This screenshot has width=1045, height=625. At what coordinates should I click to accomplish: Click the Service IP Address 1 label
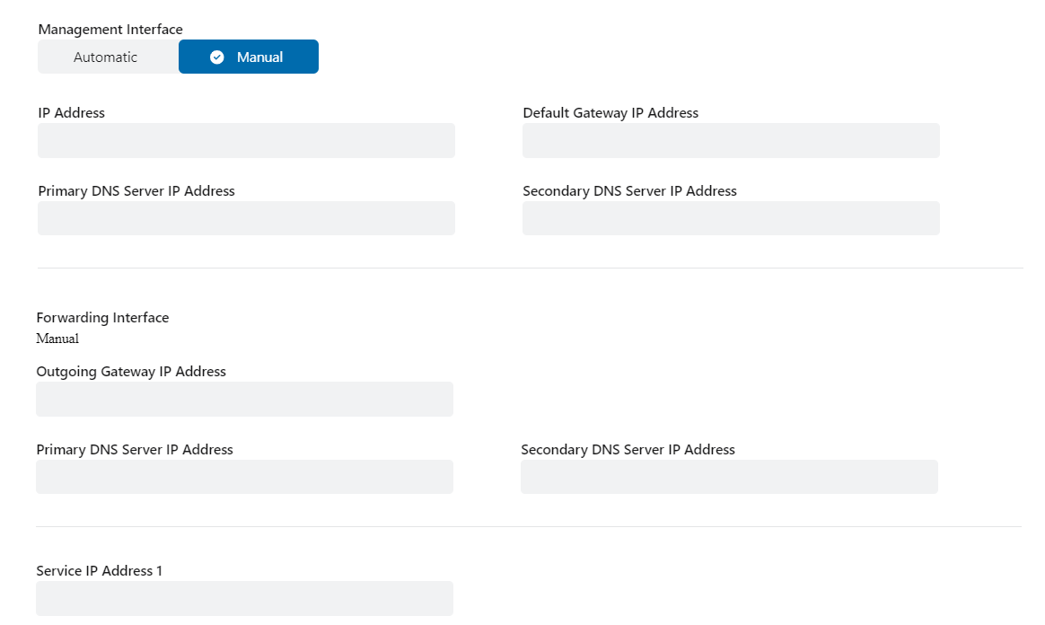(x=99, y=570)
